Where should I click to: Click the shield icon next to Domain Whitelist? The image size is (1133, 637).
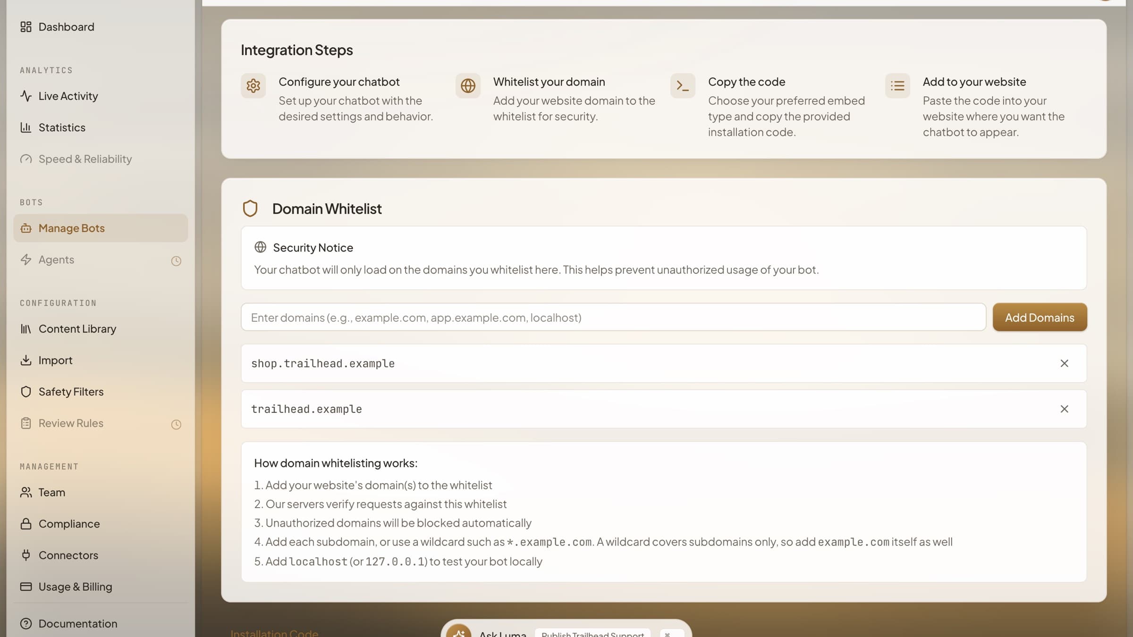(250, 209)
